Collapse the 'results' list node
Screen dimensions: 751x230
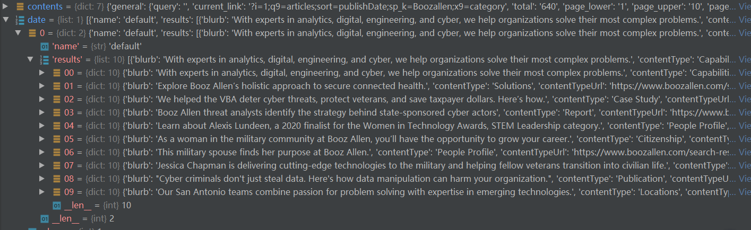[31, 59]
